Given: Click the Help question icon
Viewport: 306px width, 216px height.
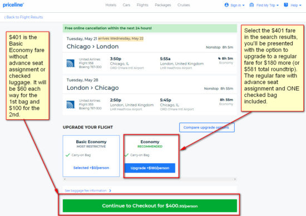Looking at the screenshot, I should 286,5.
